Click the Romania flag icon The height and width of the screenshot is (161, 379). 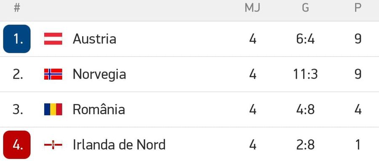point(53,109)
